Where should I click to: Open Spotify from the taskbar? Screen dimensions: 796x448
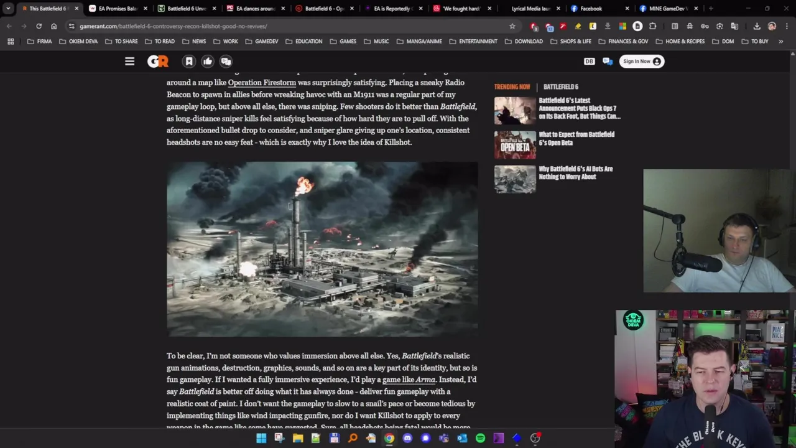click(x=480, y=438)
